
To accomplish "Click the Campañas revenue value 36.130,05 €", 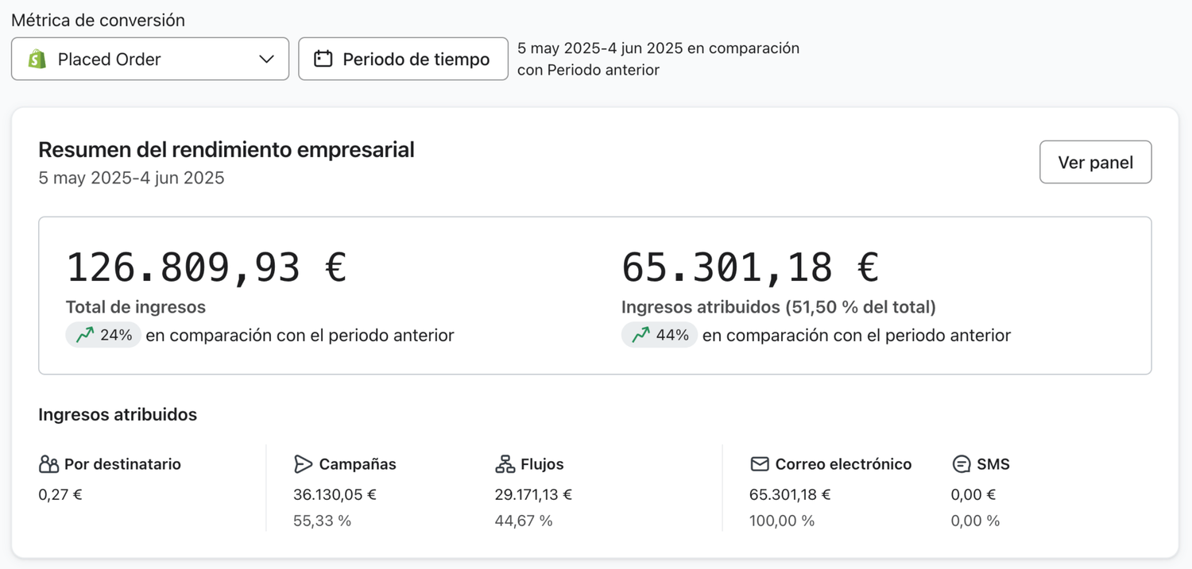I will (x=335, y=494).
